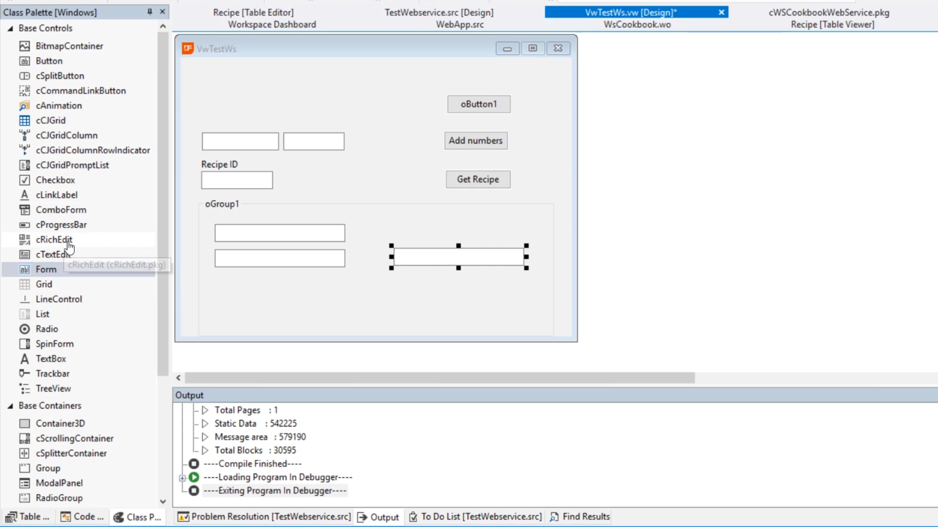This screenshot has height=527, width=938.
Task: Click the Add numbers button
Action: coord(475,141)
